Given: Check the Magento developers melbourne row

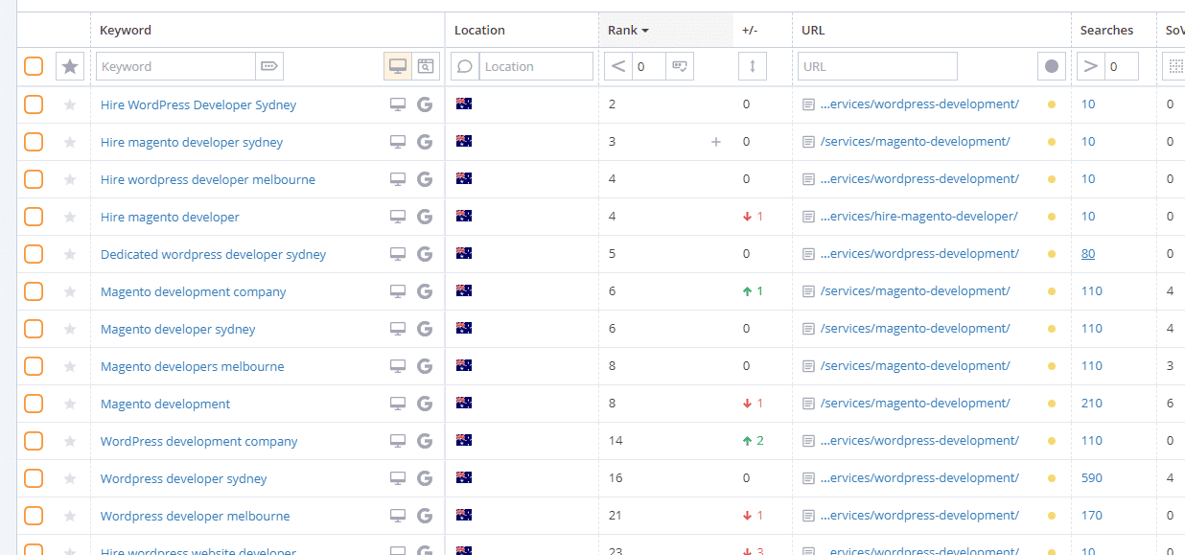Looking at the screenshot, I should point(34,366).
